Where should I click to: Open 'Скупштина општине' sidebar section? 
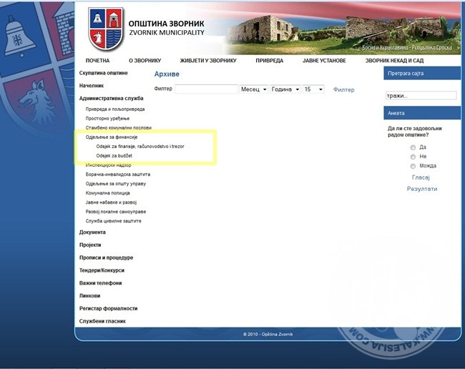(103, 73)
